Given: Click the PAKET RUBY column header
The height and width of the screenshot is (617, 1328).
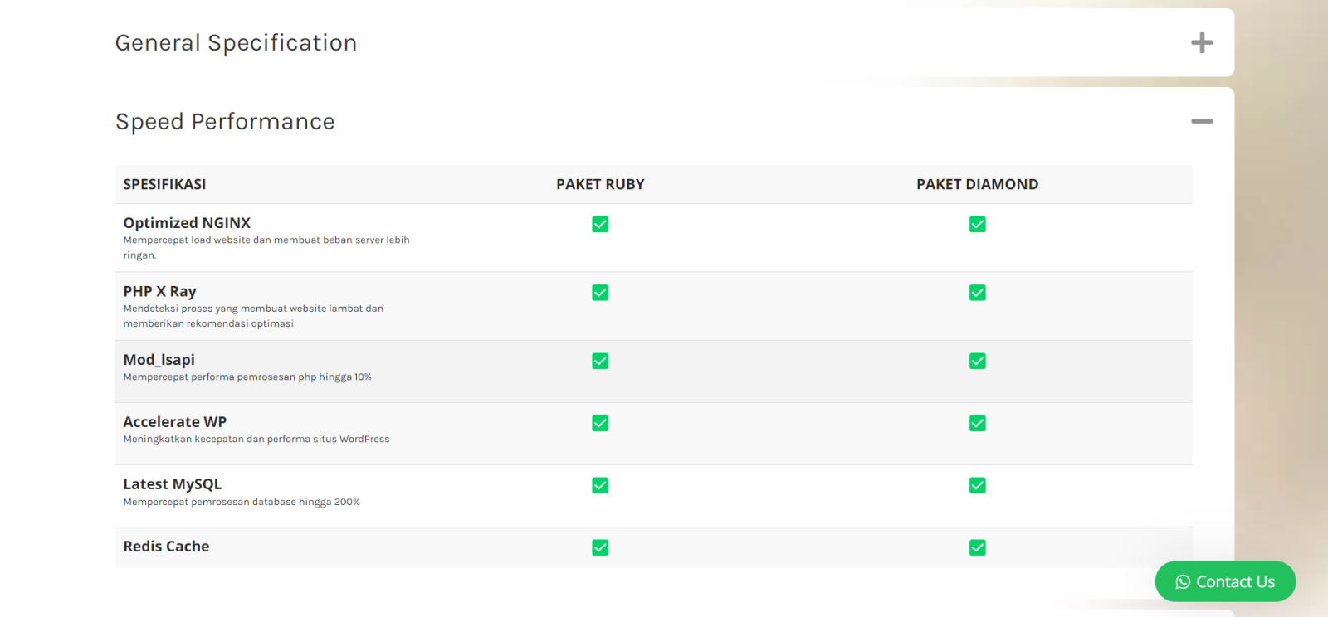Looking at the screenshot, I should click(600, 184).
